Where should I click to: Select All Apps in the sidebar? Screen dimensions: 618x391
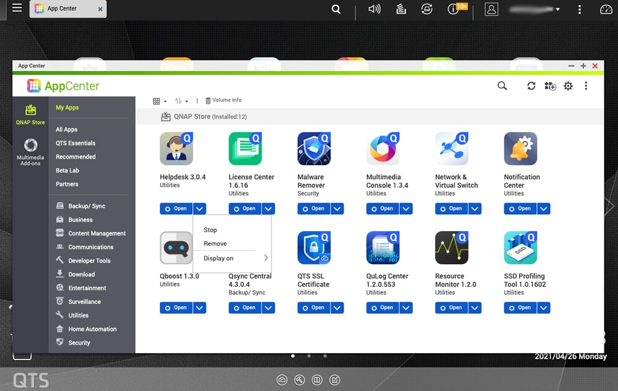tap(66, 130)
